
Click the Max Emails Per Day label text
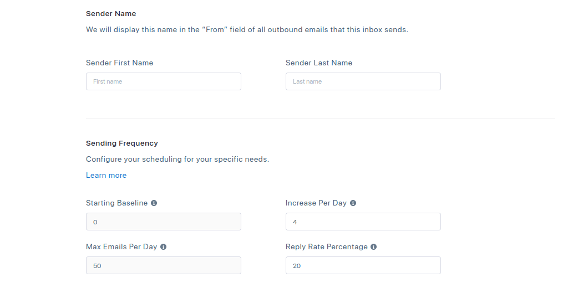[x=121, y=247]
